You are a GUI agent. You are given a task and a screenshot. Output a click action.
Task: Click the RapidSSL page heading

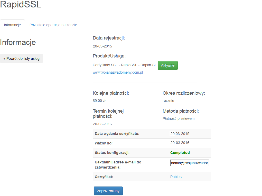click(21, 4)
